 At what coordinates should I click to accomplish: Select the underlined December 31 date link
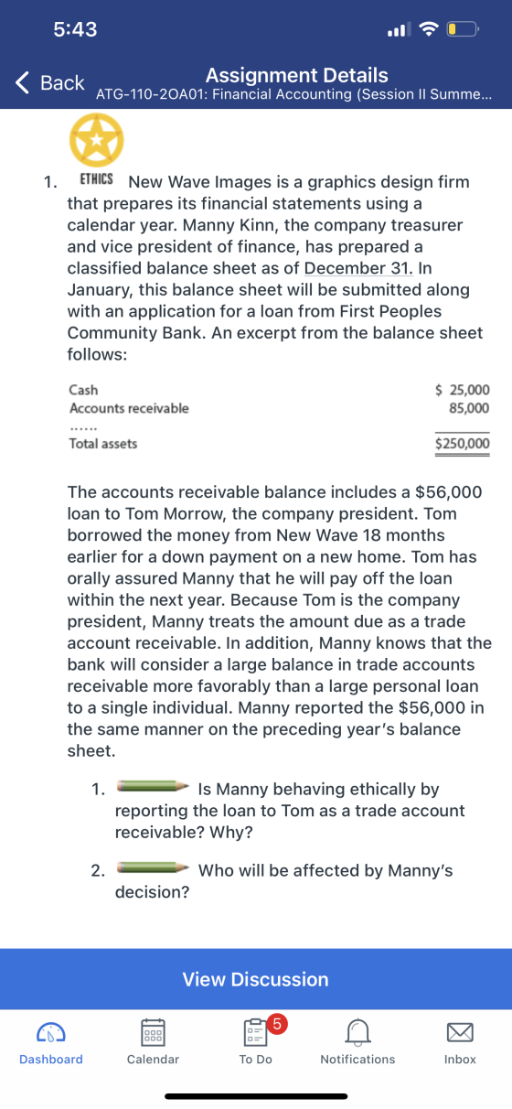pos(358,268)
